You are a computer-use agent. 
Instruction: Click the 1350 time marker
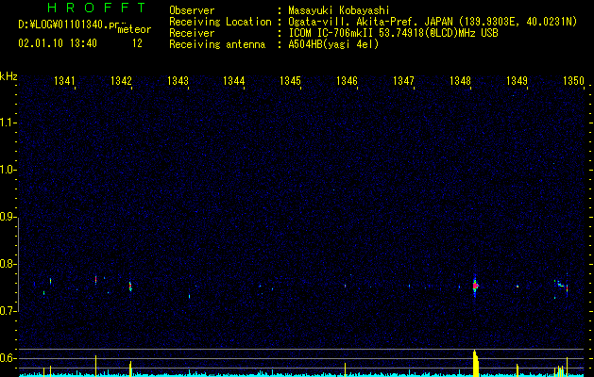[x=573, y=80]
